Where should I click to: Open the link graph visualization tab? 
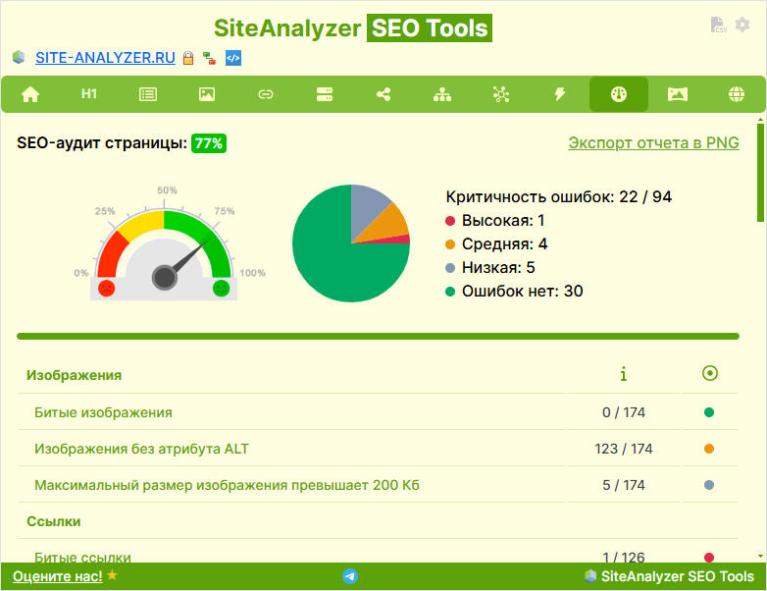click(x=501, y=94)
